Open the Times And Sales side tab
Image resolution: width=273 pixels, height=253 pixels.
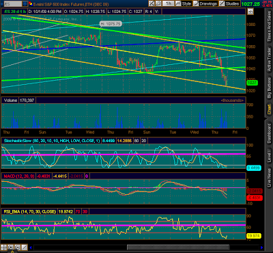(x=269, y=26)
